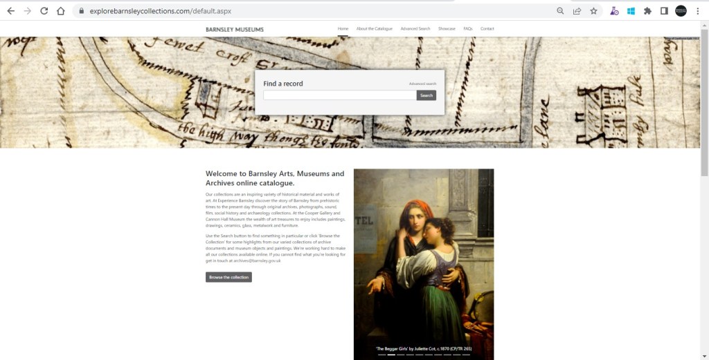Click the Browse the collection button

(228, 277)
